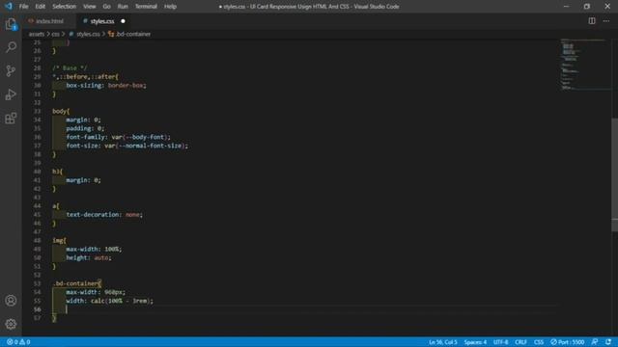Select language mode CSS in status bar
The image size is (618, 347).
tap(539, 342)
